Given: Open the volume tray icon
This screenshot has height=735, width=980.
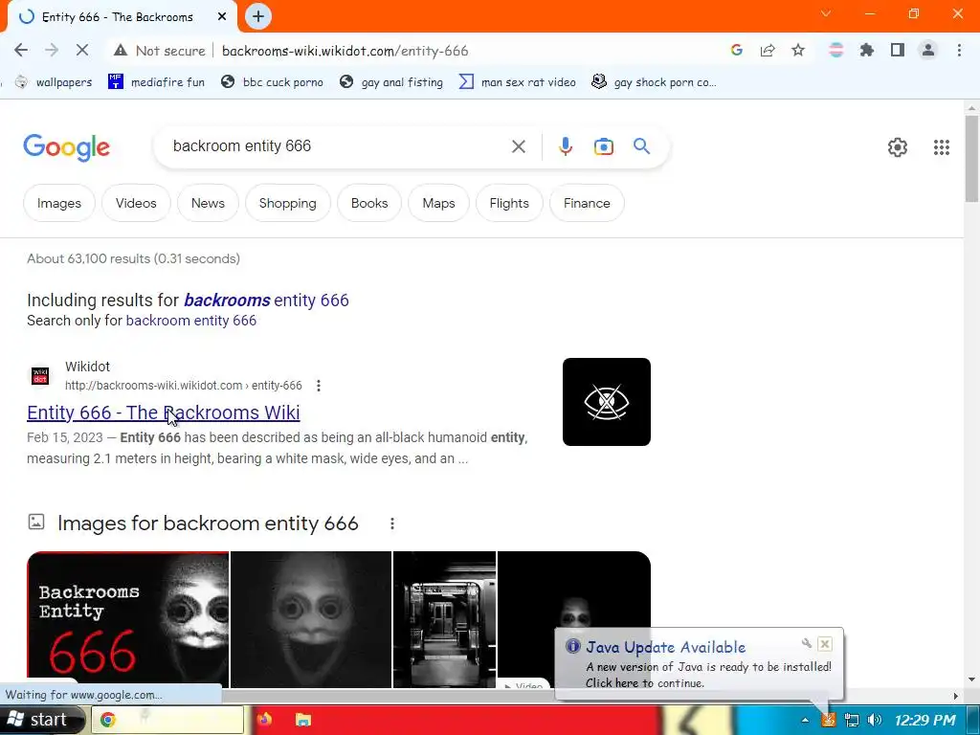Looking at the screenshot, I should tap(875, 720).
